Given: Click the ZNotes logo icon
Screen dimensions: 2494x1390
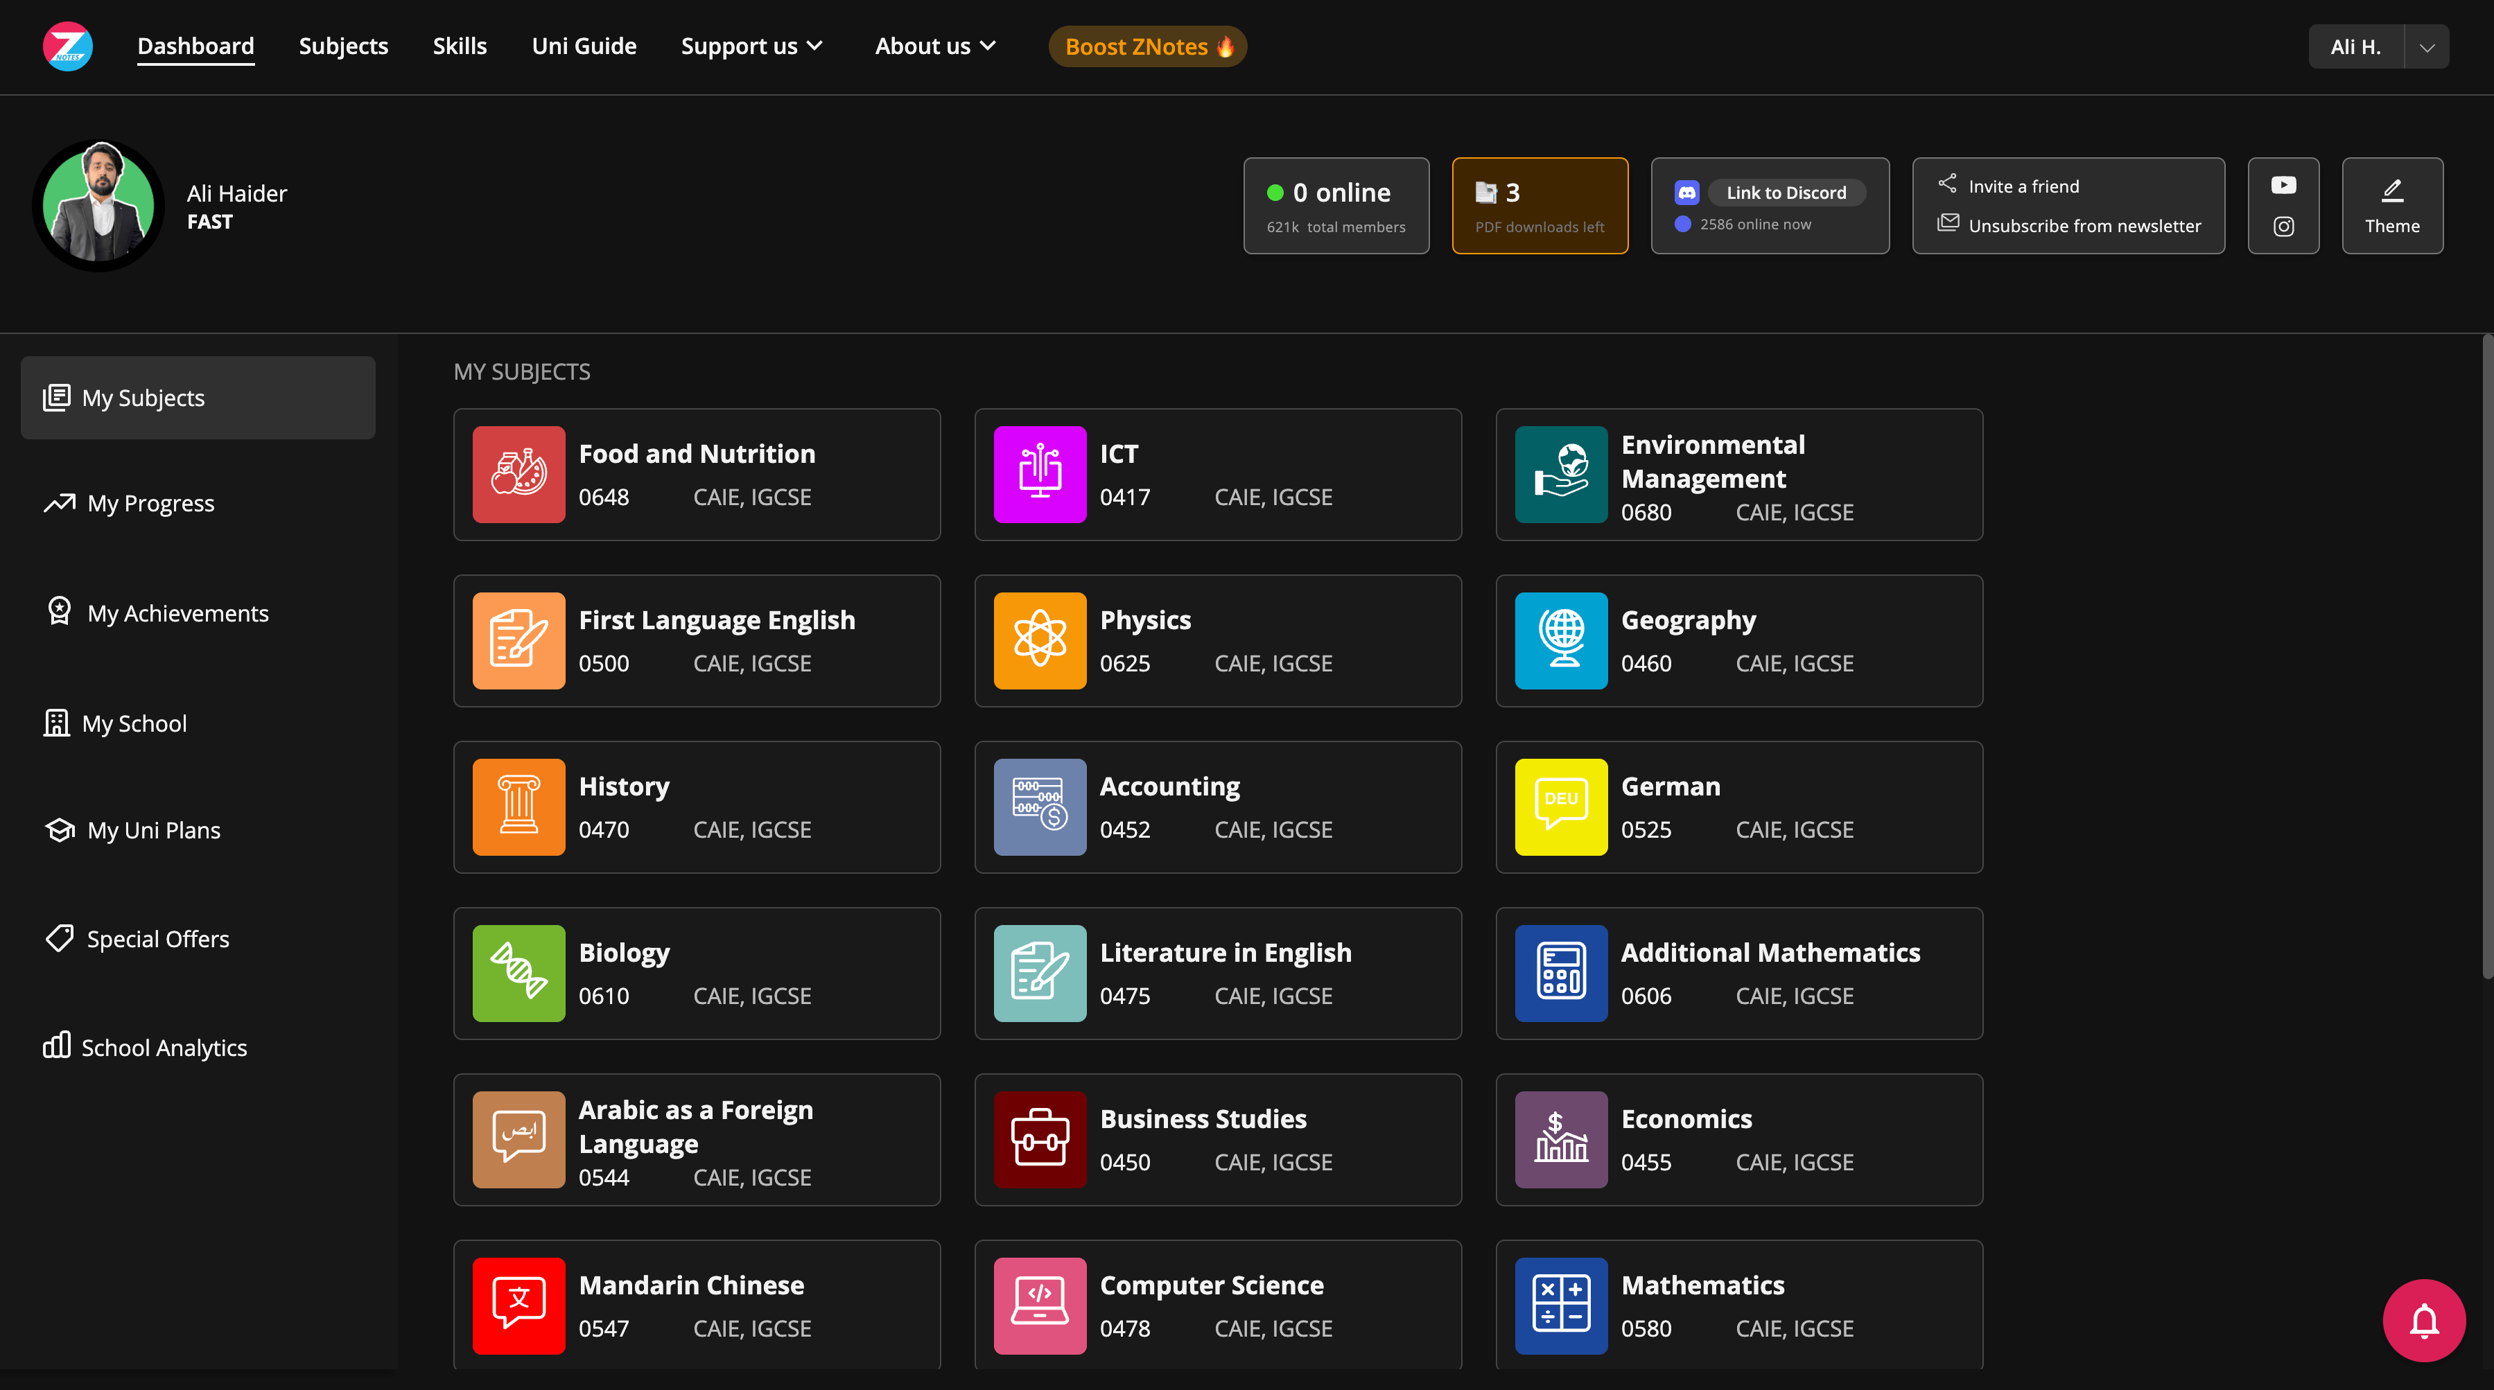Looking at the screenshot, I should [x=67, y=46].
